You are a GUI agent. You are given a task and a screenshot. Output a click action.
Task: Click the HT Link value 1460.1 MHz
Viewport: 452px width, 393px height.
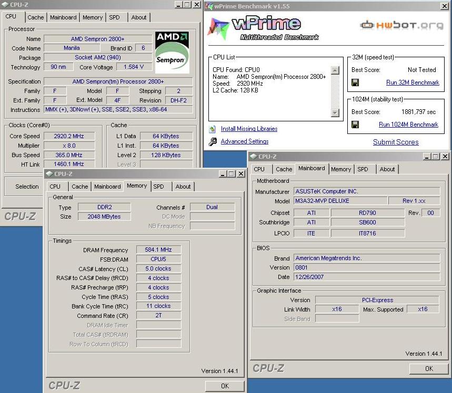69,164
